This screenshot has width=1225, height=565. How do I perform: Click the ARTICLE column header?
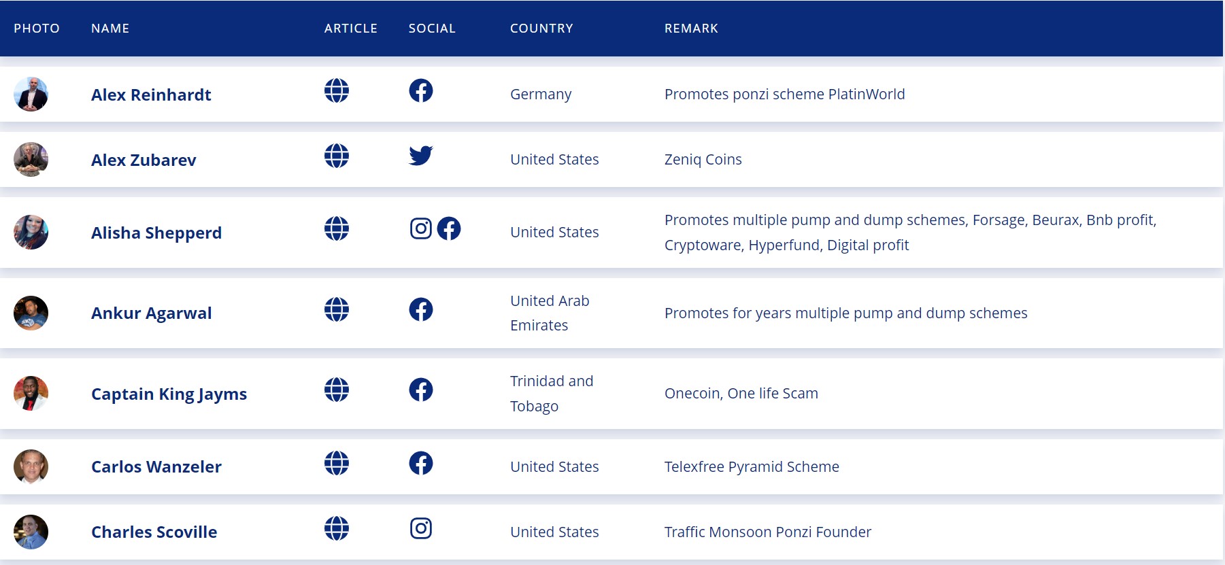tap(351, 29)
